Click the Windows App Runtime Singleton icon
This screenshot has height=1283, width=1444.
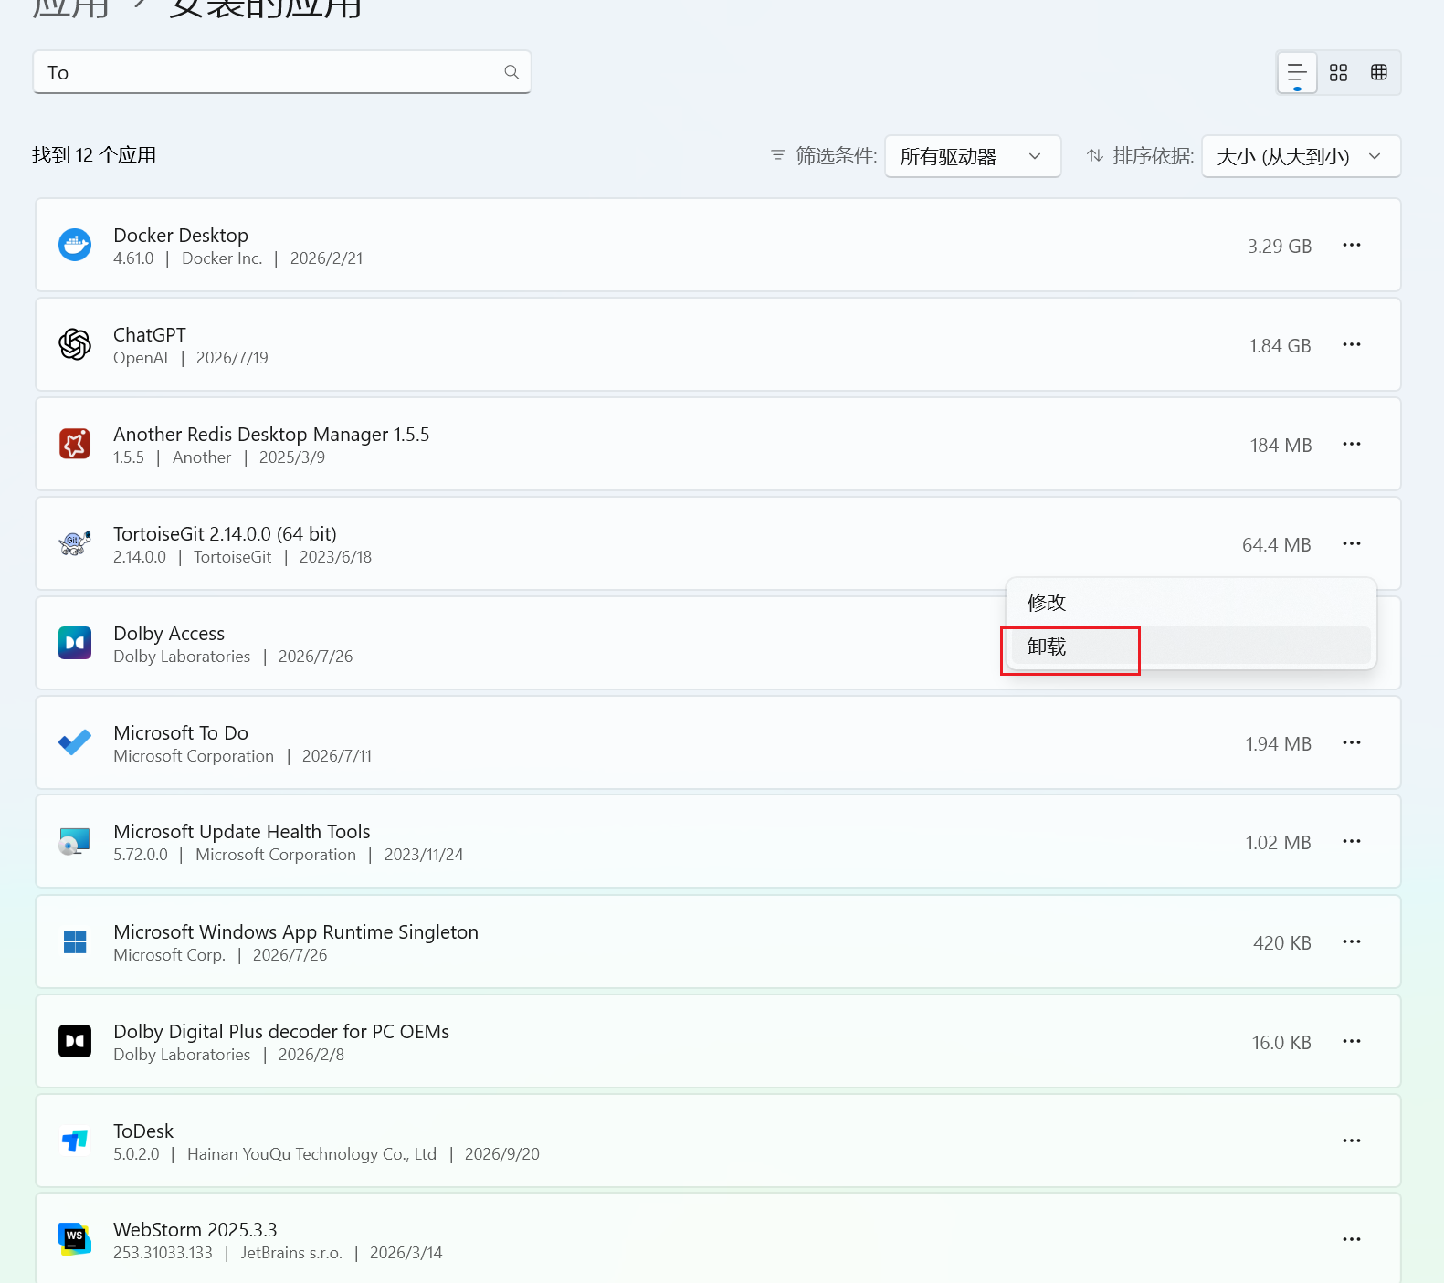(x=75, y=941)
